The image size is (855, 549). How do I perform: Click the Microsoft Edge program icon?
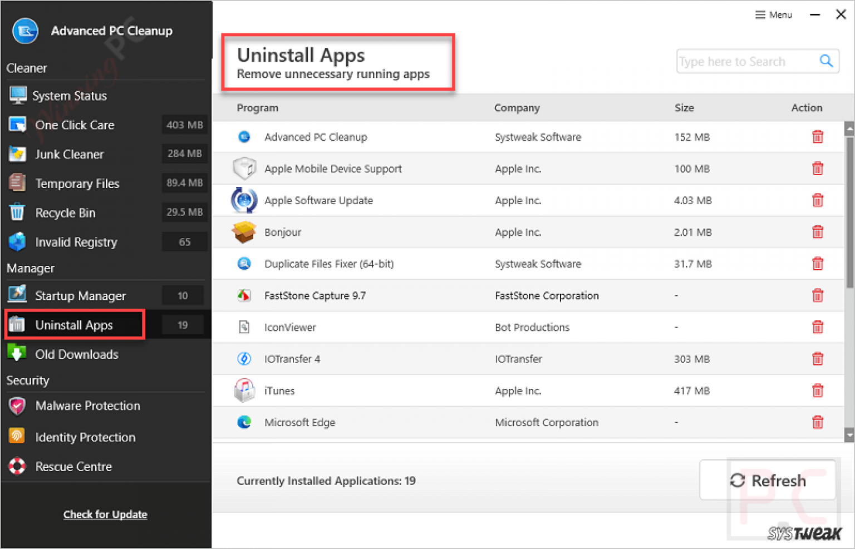244,422
